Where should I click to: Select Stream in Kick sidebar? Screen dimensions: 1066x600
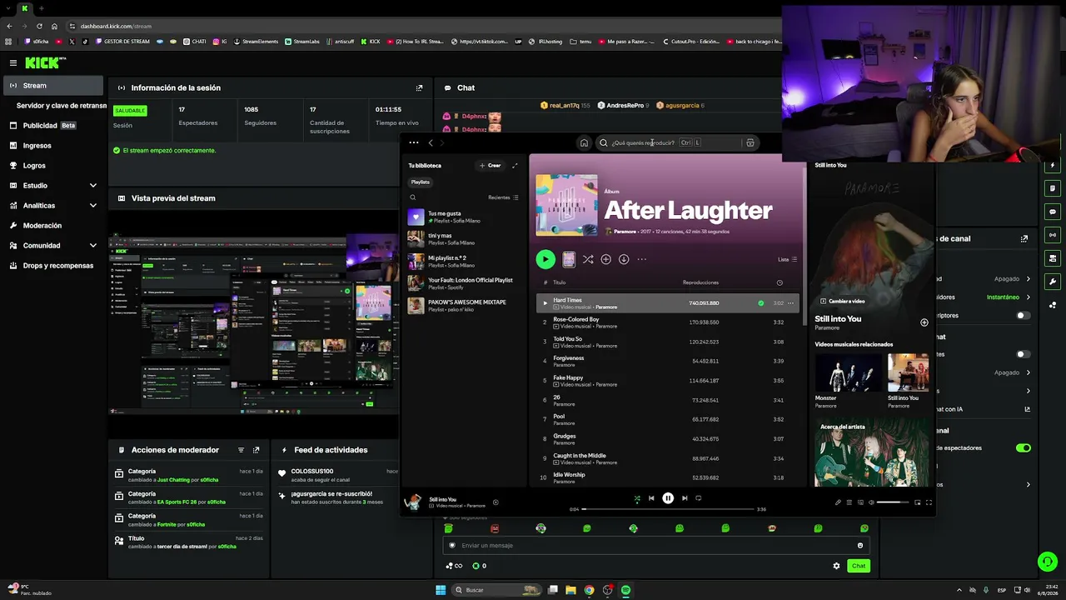coord(52,85)
